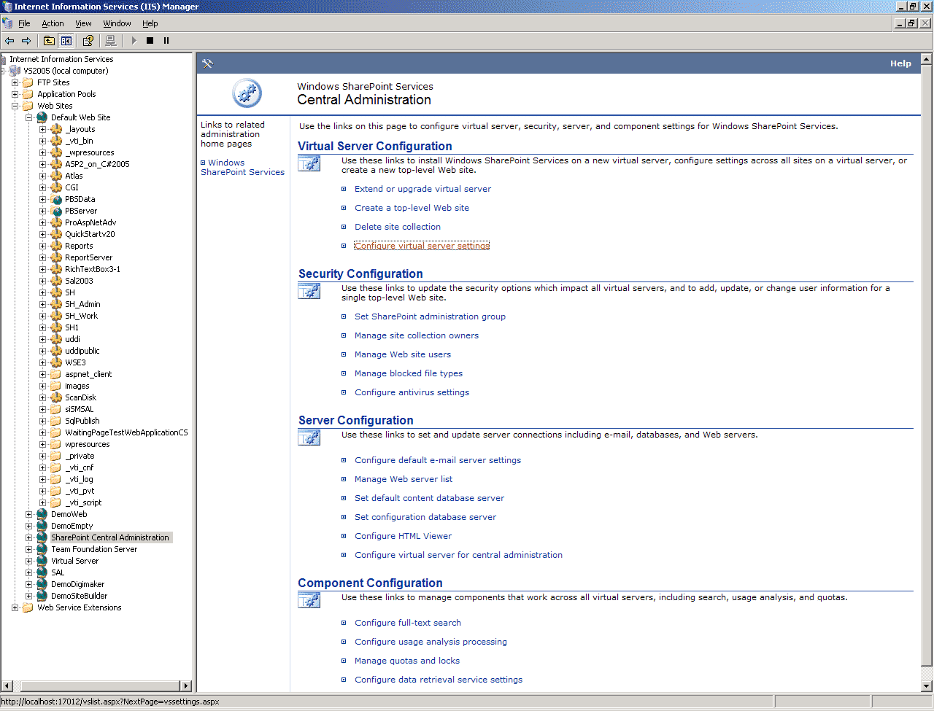The width and height of the screenshot is (934, 711).
Task: Click the content pane scroll up arrow
Action: tap(927, 59)
